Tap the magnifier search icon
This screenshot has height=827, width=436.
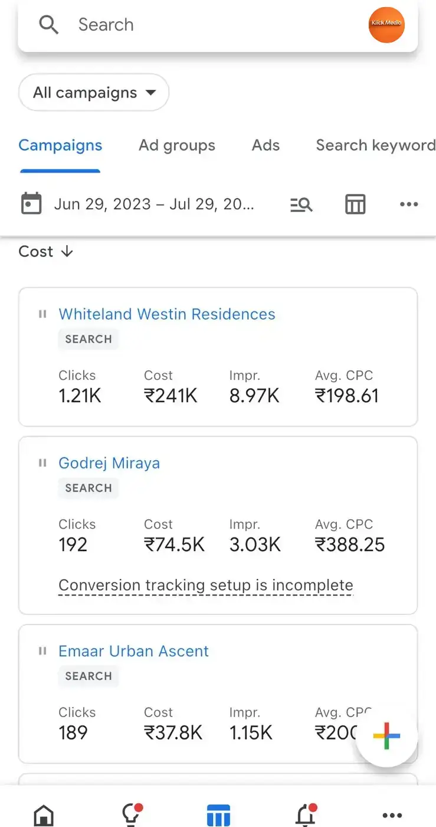click(48, 25)
